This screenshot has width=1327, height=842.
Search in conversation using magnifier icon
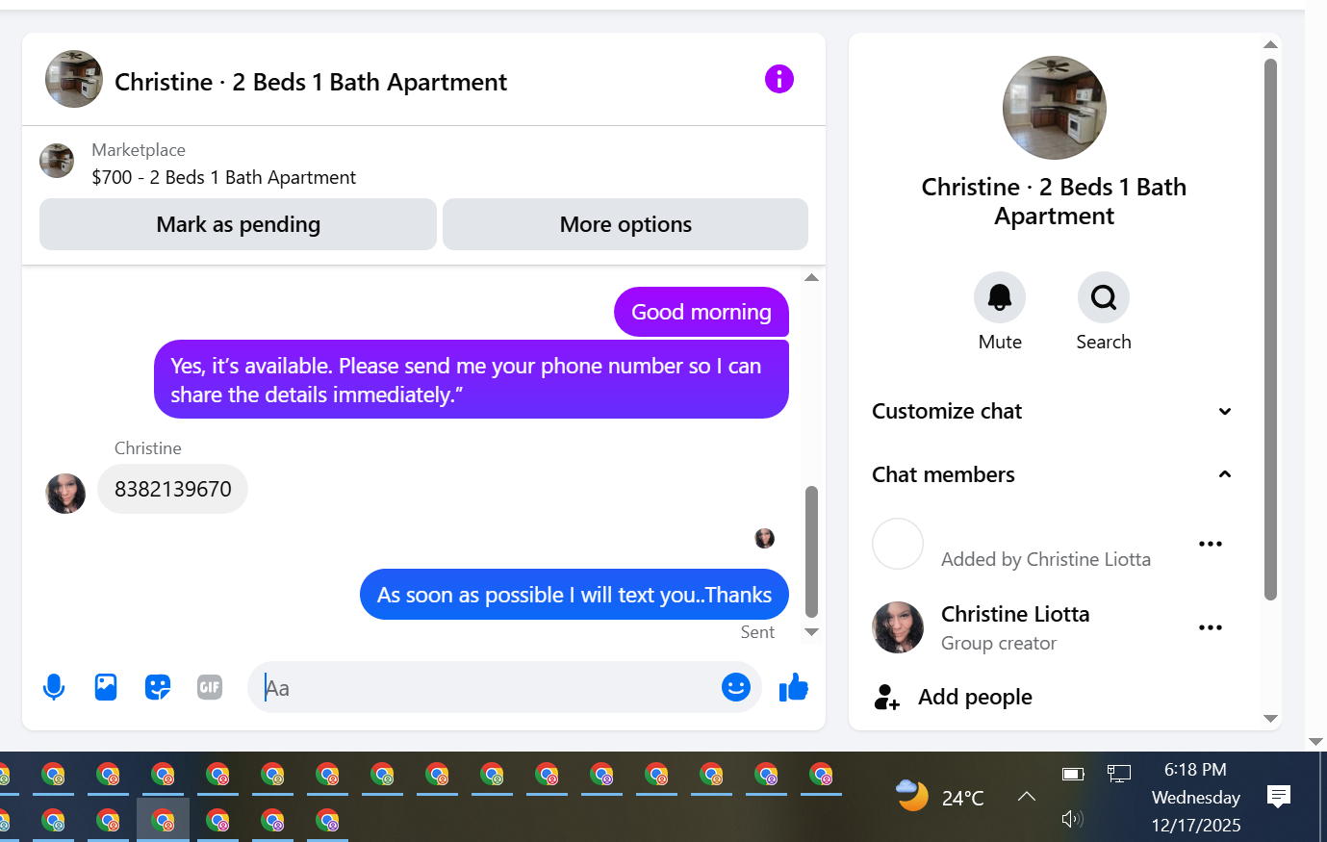pos(1104,297)
